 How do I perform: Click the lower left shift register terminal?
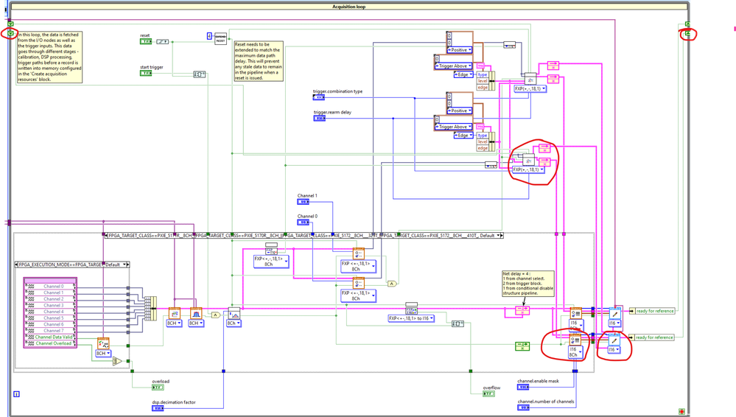tap(10, 33)
